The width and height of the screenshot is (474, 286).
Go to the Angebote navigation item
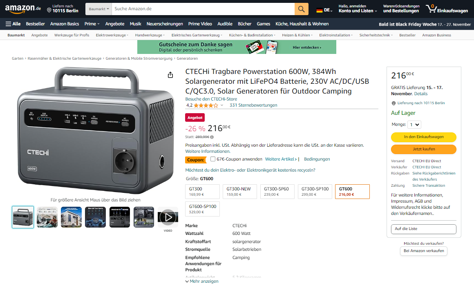pos(114,24)
